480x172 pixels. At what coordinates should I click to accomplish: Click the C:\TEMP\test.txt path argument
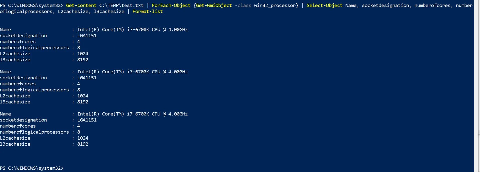tap(121, 5)
